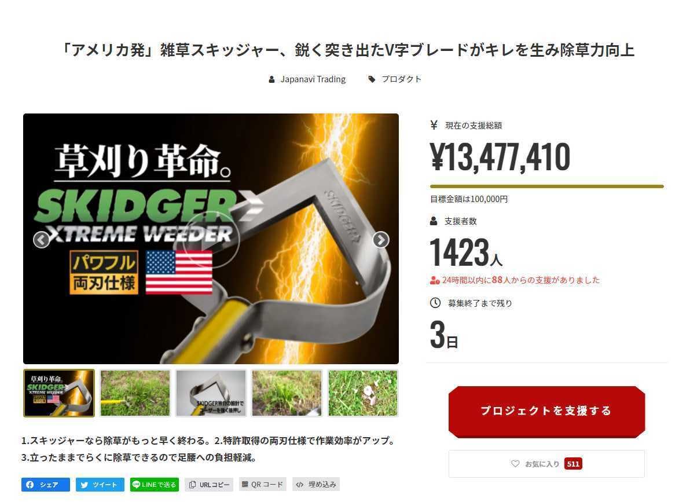The width and height of the screenshot is (690, 502).
Task: Select the second thumbnail with yellow handle
Action: [x=135, y=393]
